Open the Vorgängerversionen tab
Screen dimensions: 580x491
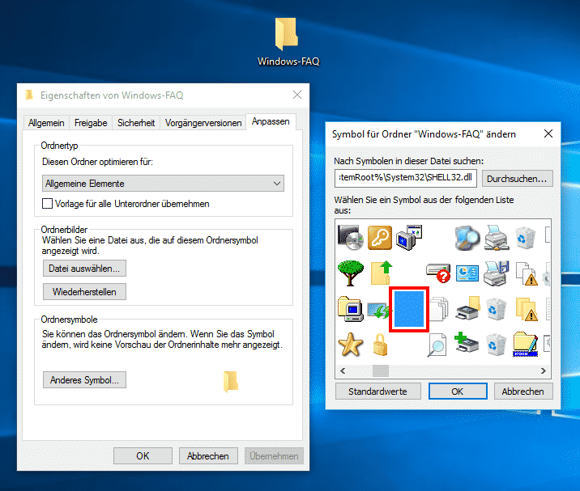tap(203, 123)
